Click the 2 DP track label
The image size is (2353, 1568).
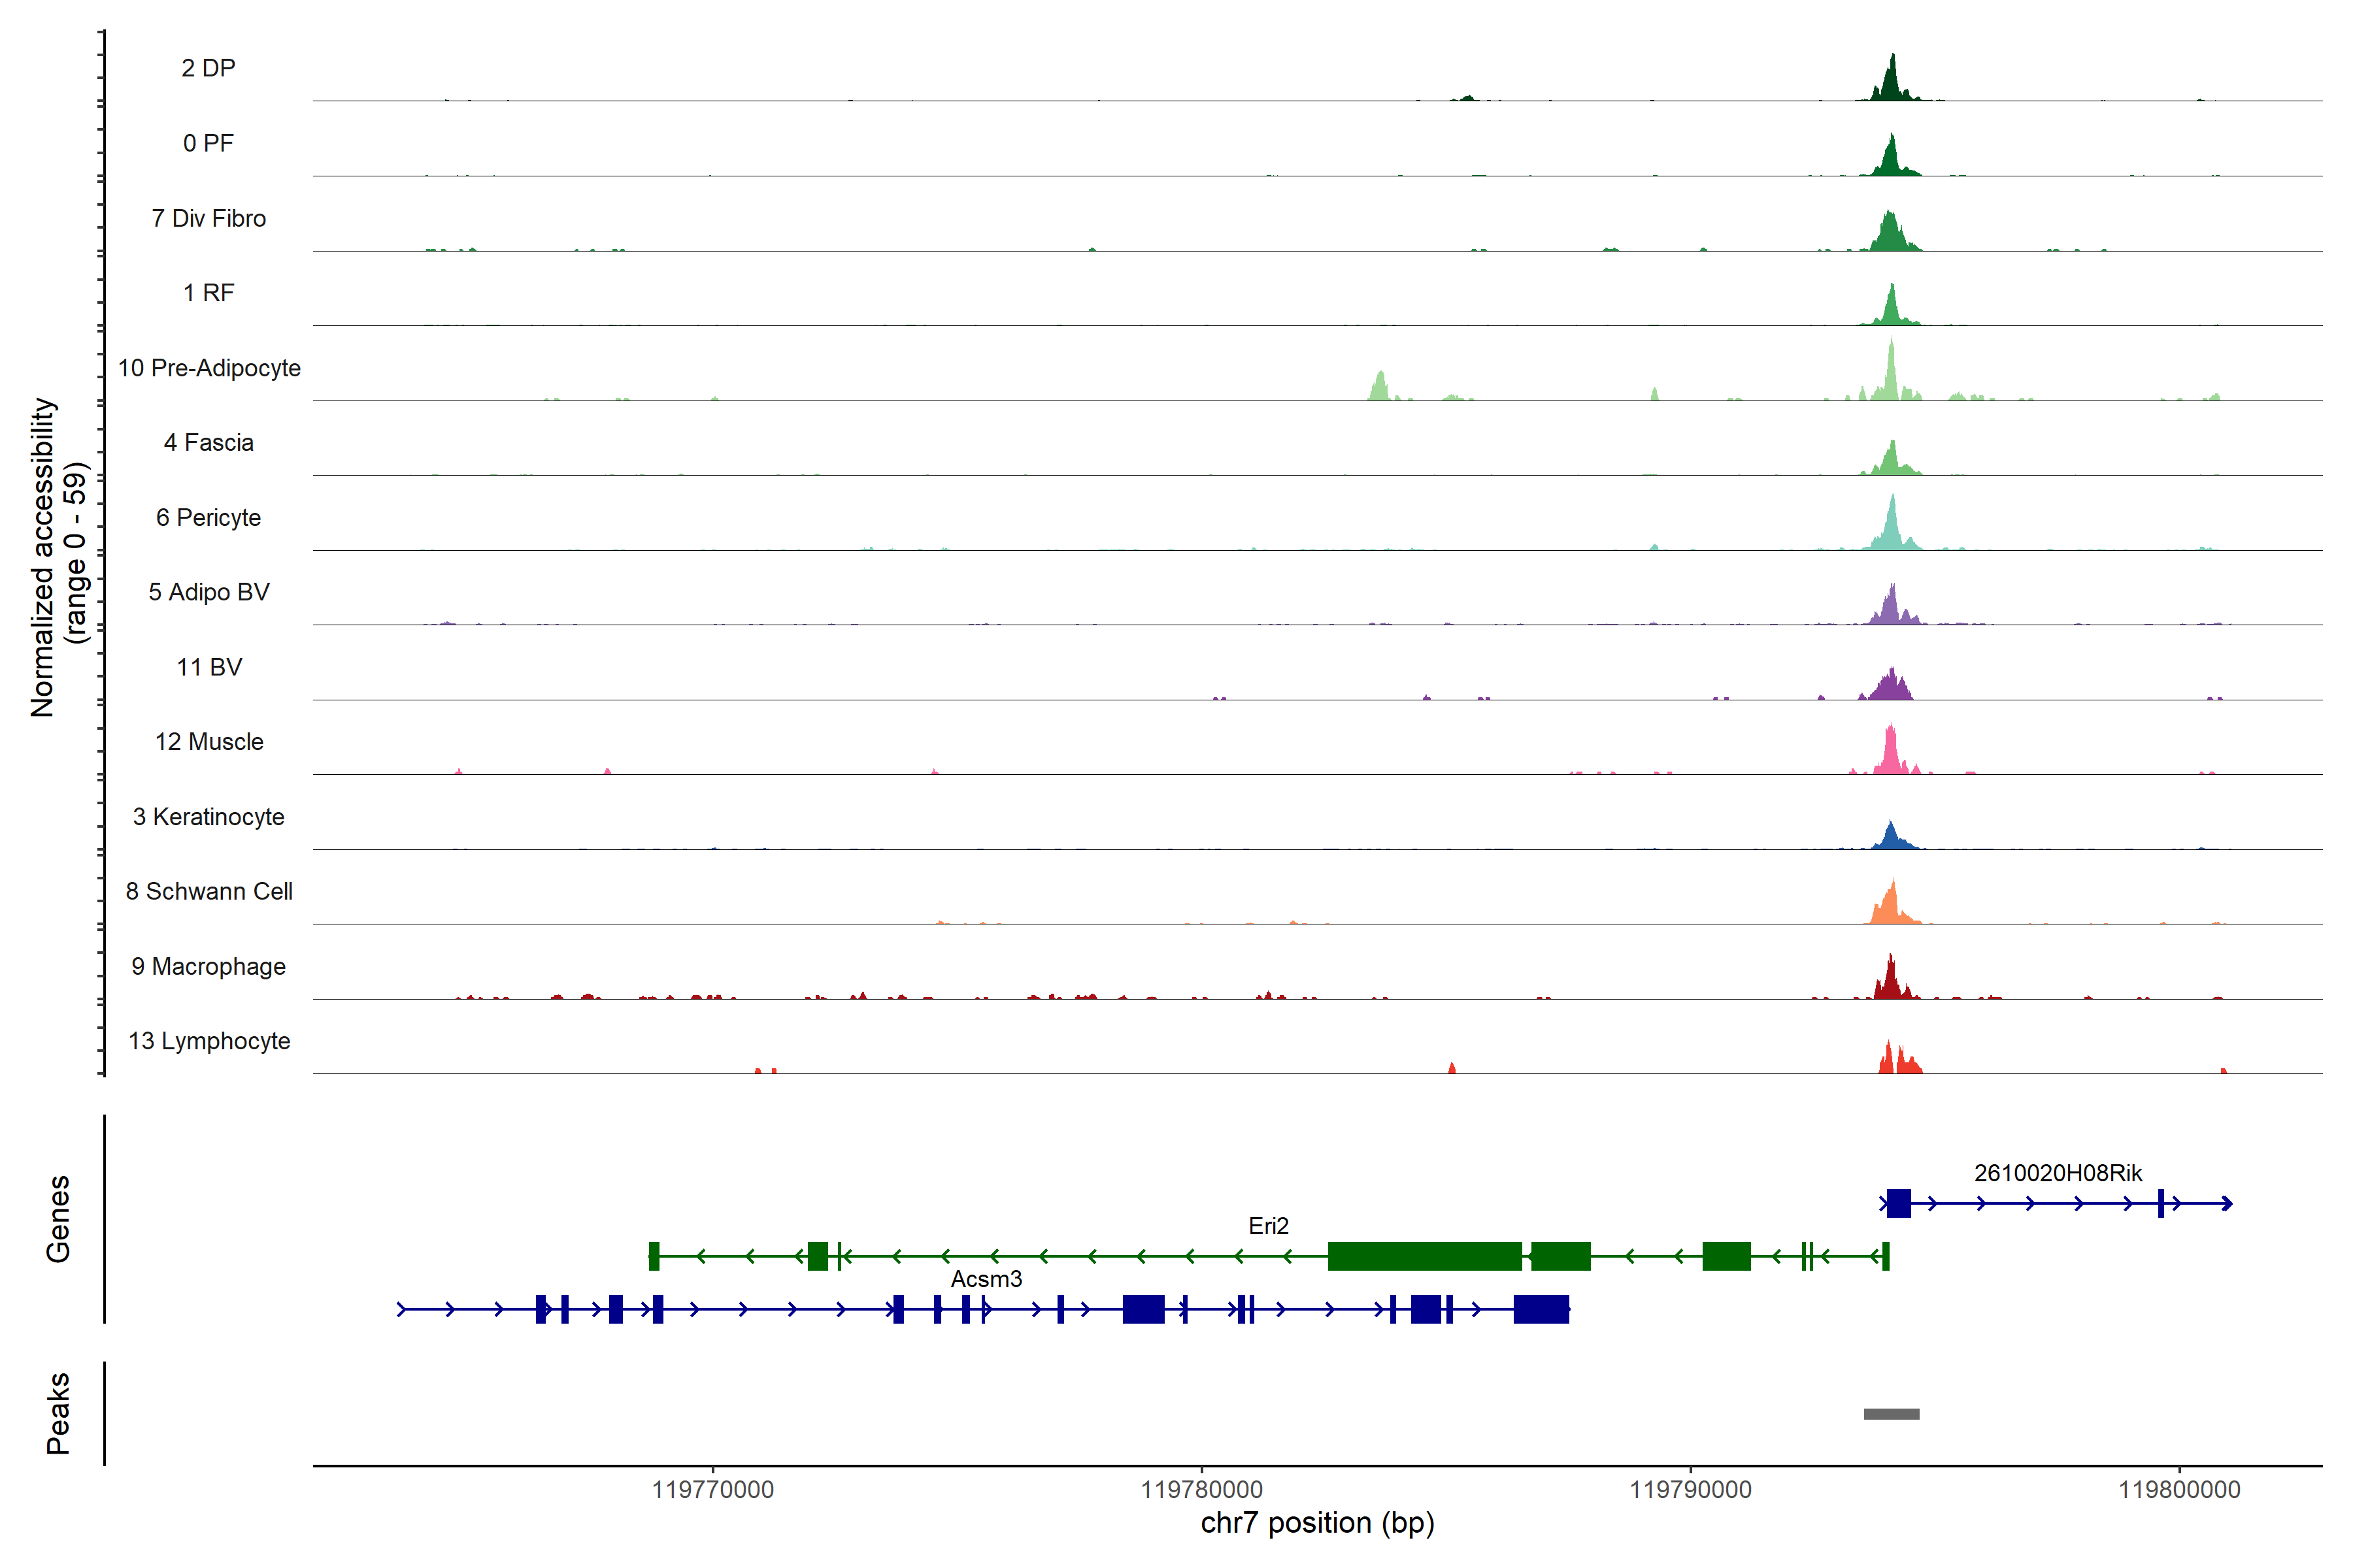click(x=208, y=68)
